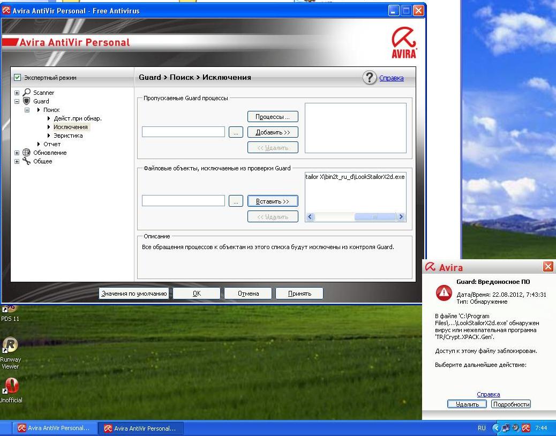
Task: Click Добавить >> for Guard processes
Action: (x=273, y=132)
